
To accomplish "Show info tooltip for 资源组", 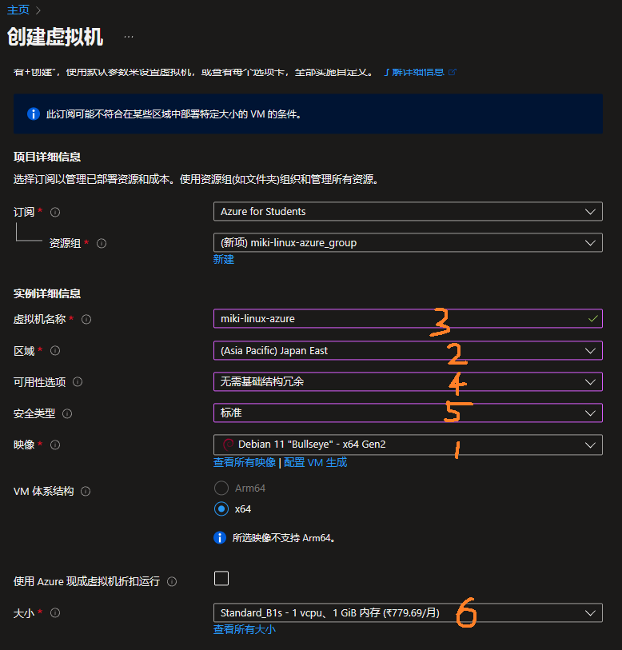I will click(x=102, y=243).
